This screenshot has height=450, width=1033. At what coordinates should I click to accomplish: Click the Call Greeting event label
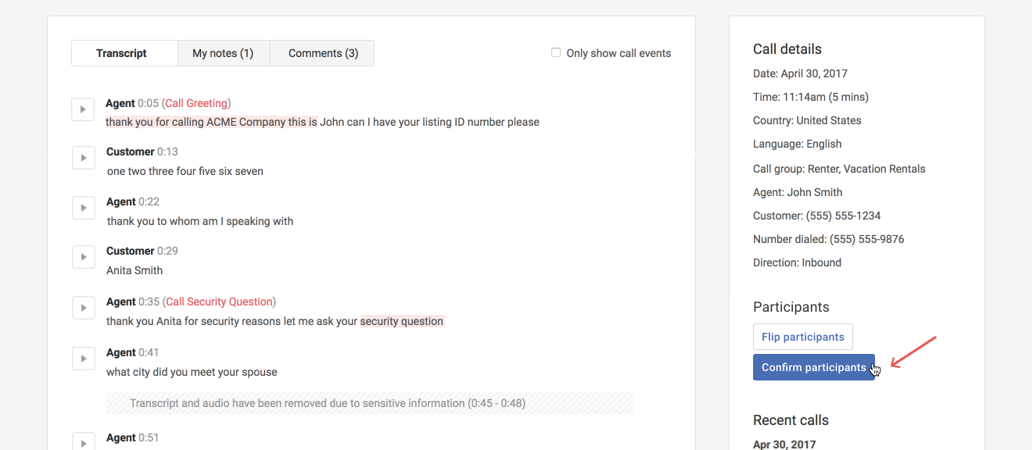pyautogui.click(x=196, y=103)
